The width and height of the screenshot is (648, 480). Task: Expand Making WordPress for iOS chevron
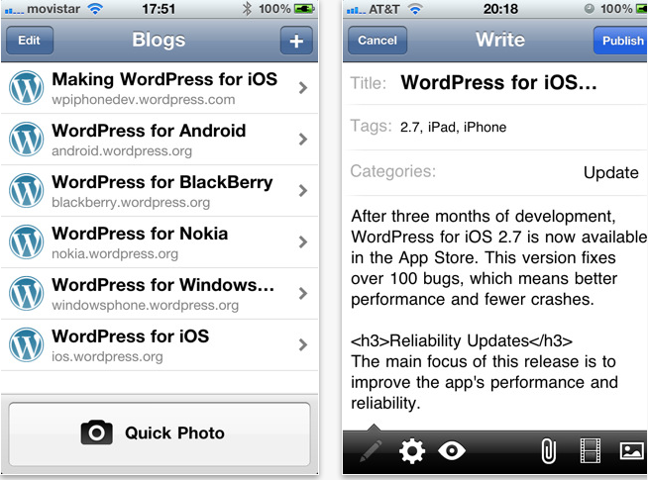point(303,87)
